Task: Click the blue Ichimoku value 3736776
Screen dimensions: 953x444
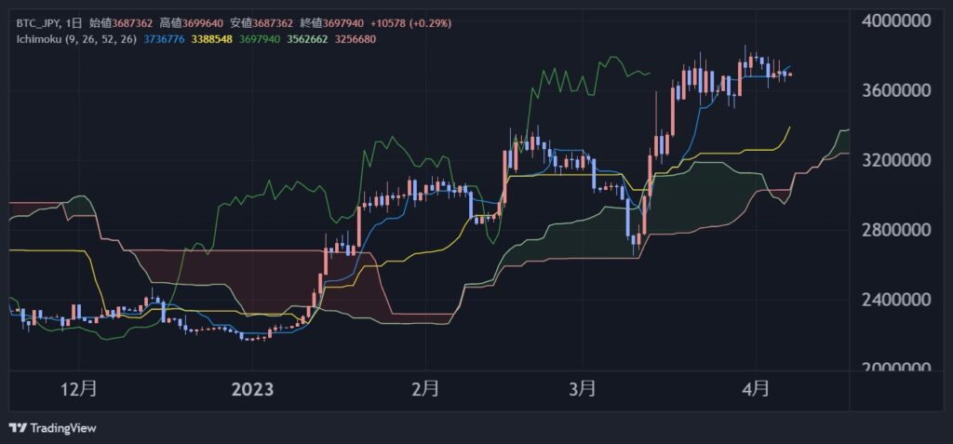Action: click(164, 39)
